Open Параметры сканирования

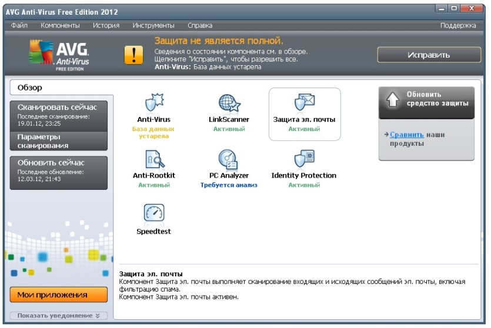tap(59, 141)
